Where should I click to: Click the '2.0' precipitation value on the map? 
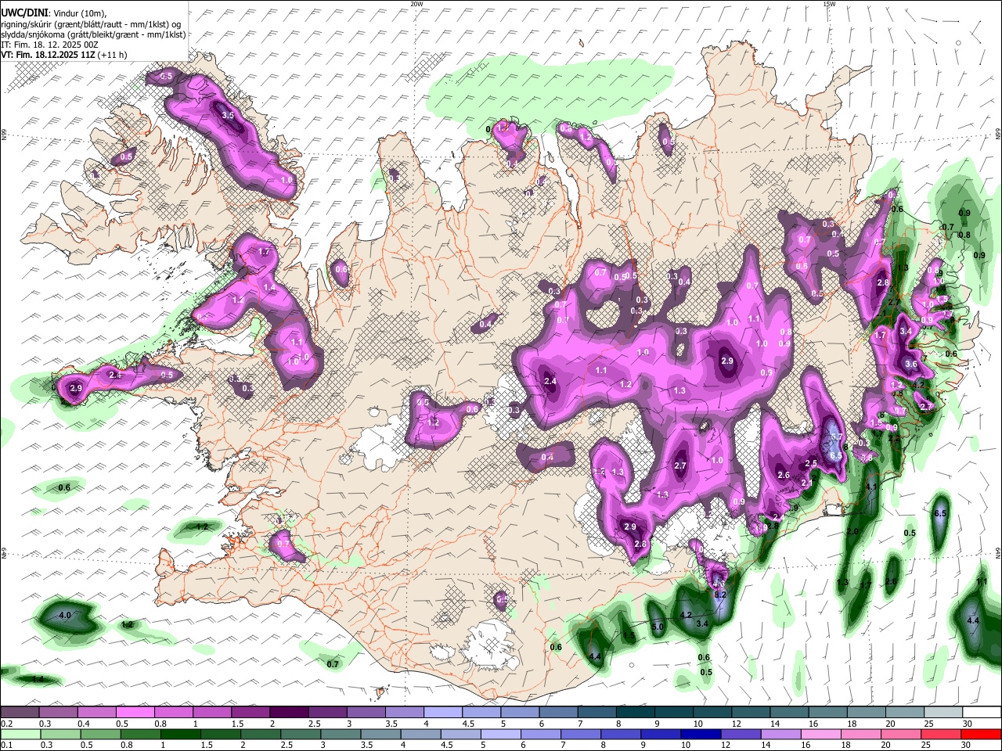[x=852, y=531]
